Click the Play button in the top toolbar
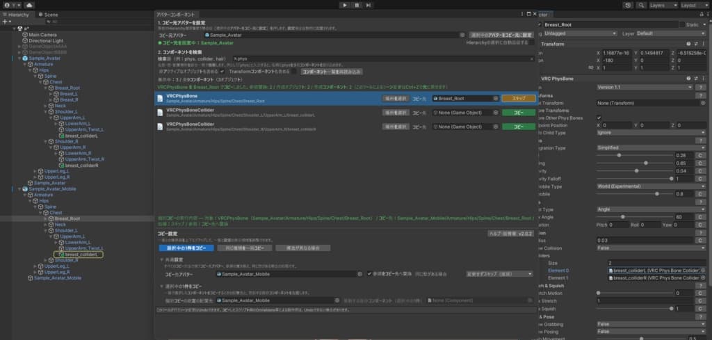Screen dimensions: 712x340 point(345,5)
